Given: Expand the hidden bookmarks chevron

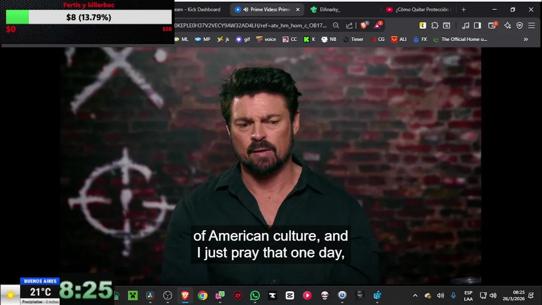Looking at the screenshot, I should click(x=526, y=39).
